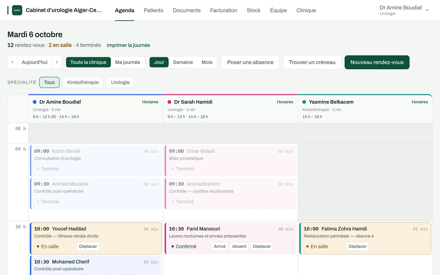Go to previous day arrow
The image size is (440, 275).
[x=12, y=62]
